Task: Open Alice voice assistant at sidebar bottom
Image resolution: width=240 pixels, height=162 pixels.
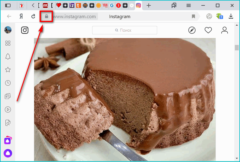Action: (8, 153)
